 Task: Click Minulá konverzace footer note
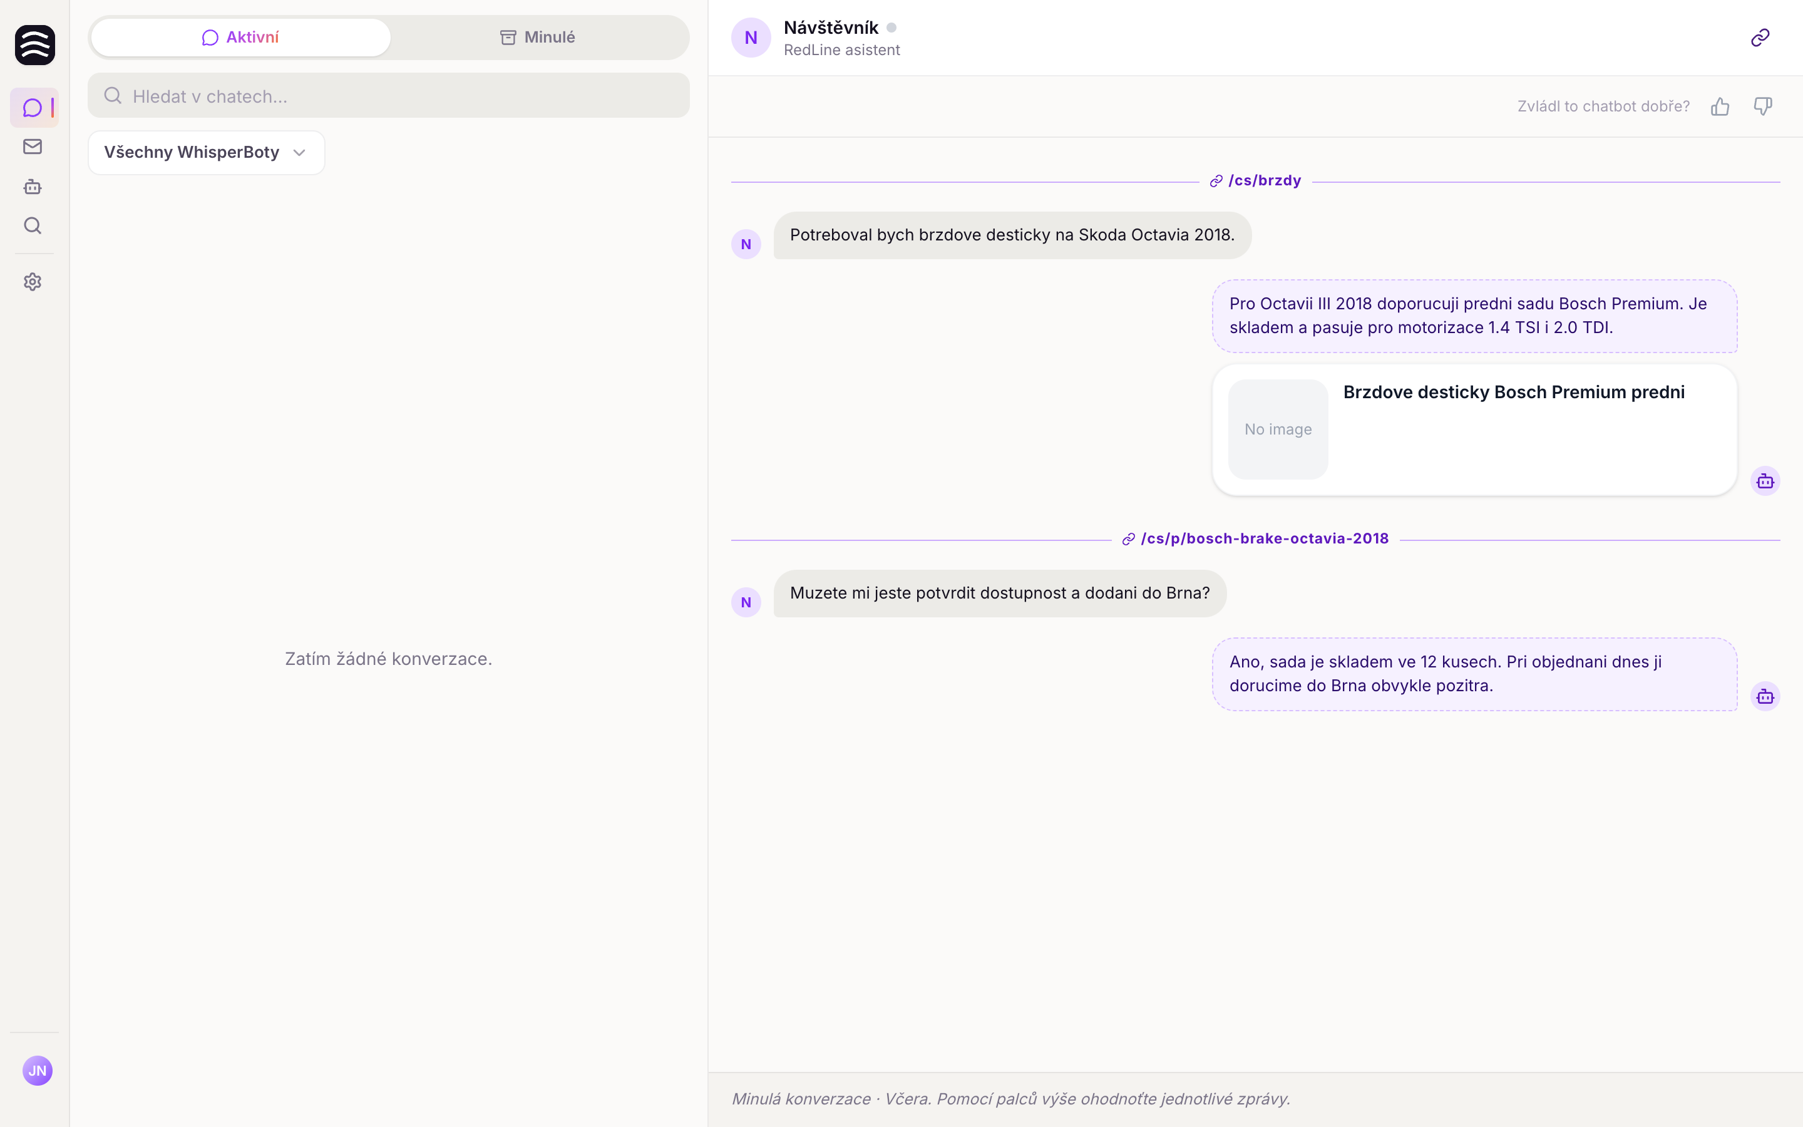click(x=1010, y=1099)
